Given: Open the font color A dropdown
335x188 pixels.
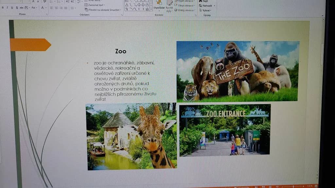Looking at the screenshot, I should (x=44, y=8).
